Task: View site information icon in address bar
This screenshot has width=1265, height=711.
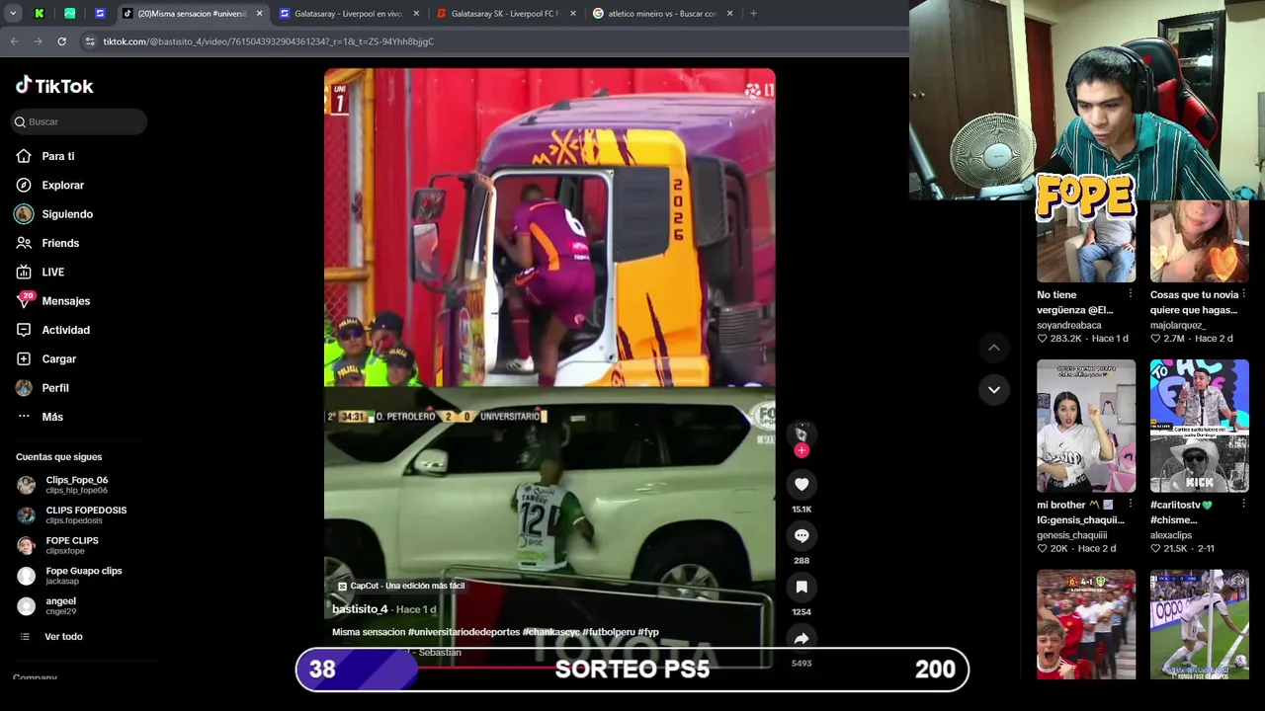Action: click(90, 41)
